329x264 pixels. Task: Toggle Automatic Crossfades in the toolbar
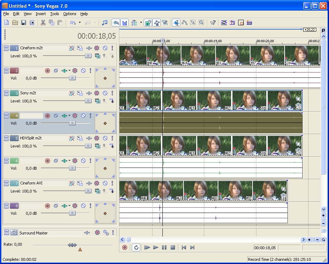point(125,23)
